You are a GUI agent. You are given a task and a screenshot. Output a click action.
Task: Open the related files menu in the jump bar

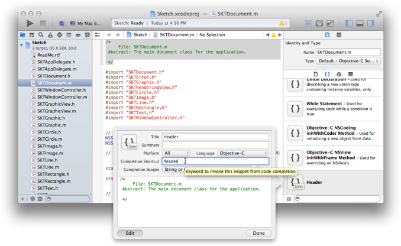click(98, 35)
